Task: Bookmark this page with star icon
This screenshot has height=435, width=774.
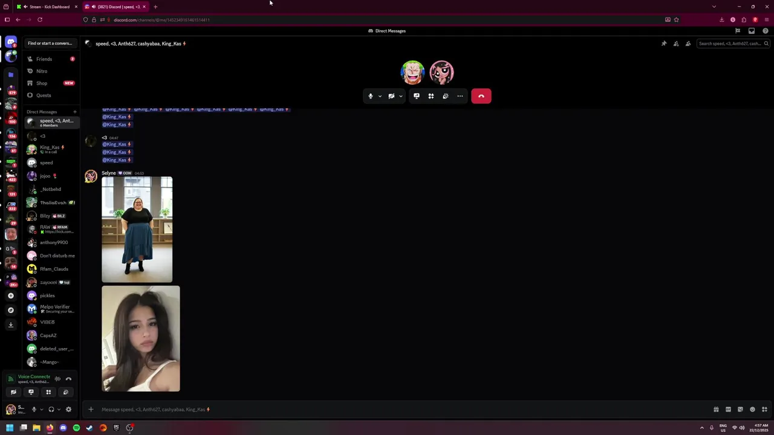Action: (676, 20)
